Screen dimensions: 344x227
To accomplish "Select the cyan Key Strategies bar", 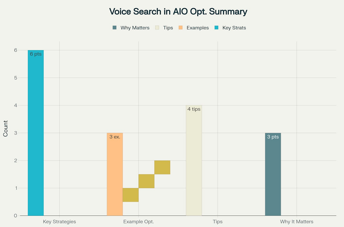I will [36, 133].
